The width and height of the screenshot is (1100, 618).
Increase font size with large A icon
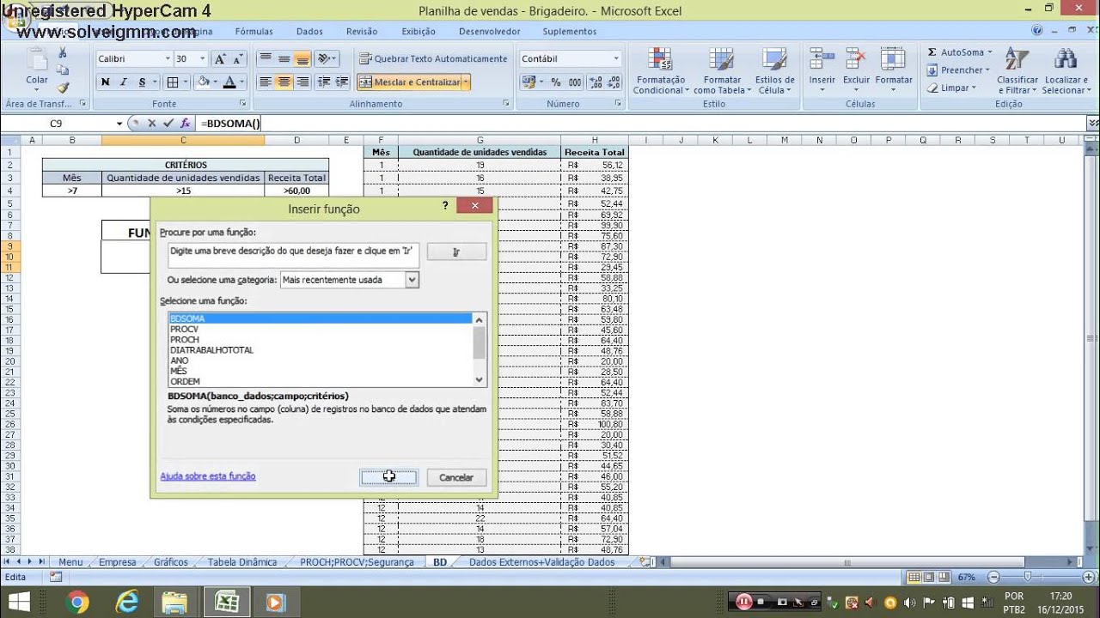pos(220,59)
